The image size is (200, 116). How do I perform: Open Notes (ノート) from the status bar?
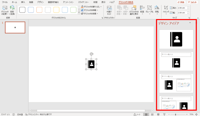pyautogui.click(x=137, y=114)
